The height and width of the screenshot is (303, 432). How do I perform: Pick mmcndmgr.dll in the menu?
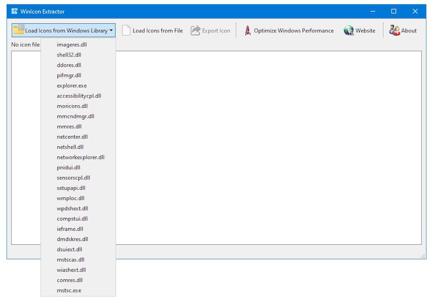78,116
